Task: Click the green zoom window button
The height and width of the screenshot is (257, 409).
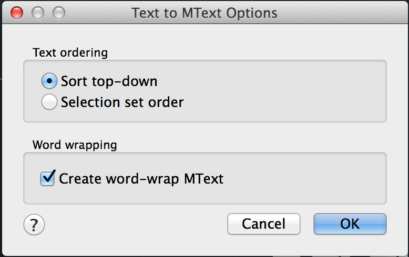Action: [59, 12]
